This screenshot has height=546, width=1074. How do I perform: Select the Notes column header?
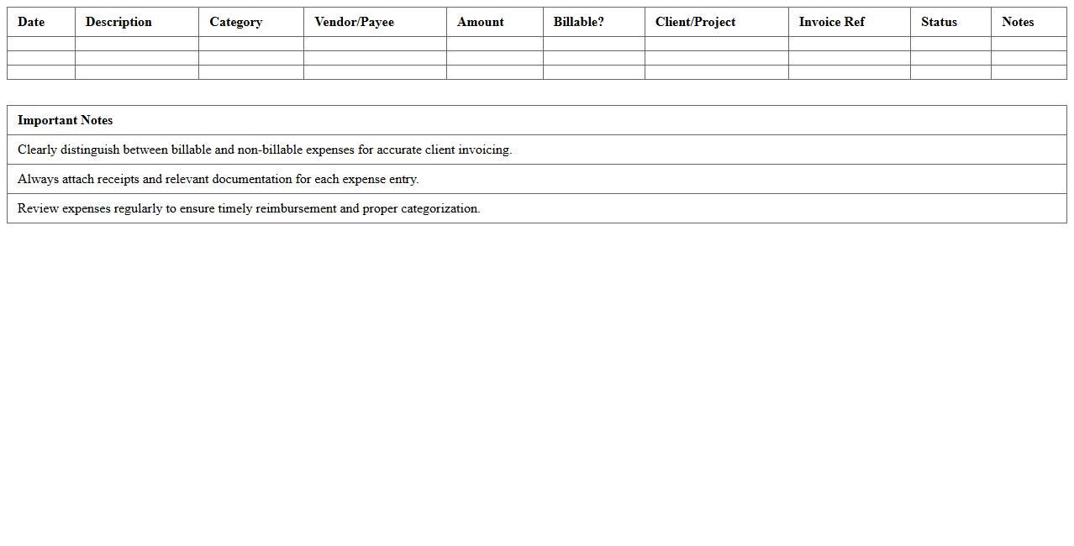(1018, 22)
